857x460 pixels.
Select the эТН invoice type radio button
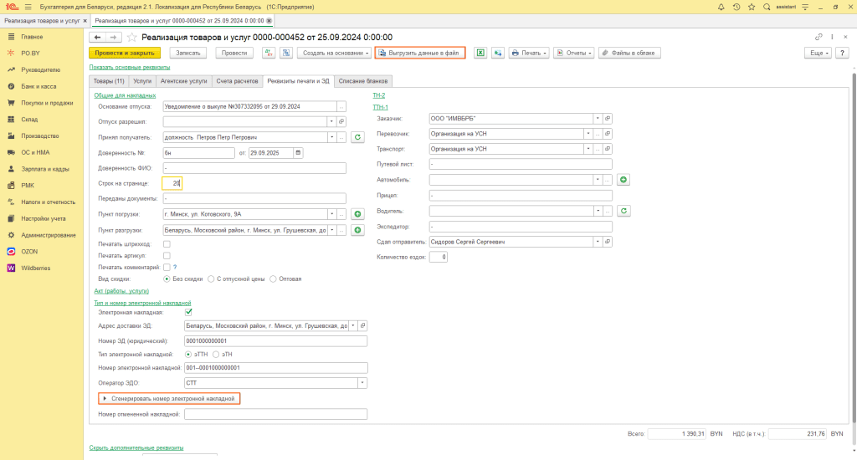coord(216,355)
